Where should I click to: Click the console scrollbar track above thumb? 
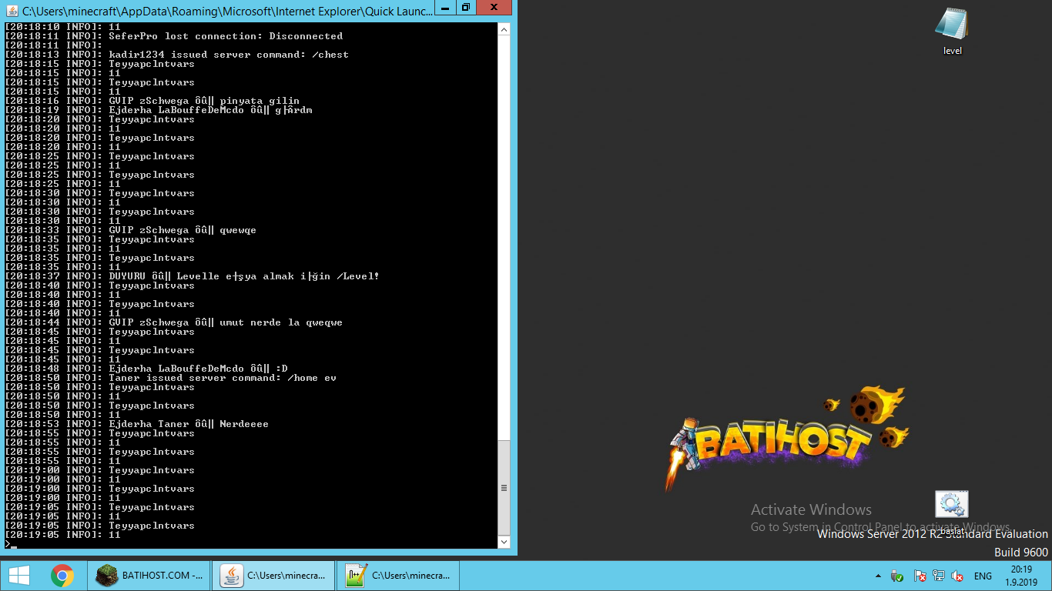click(x=504, y=237)
